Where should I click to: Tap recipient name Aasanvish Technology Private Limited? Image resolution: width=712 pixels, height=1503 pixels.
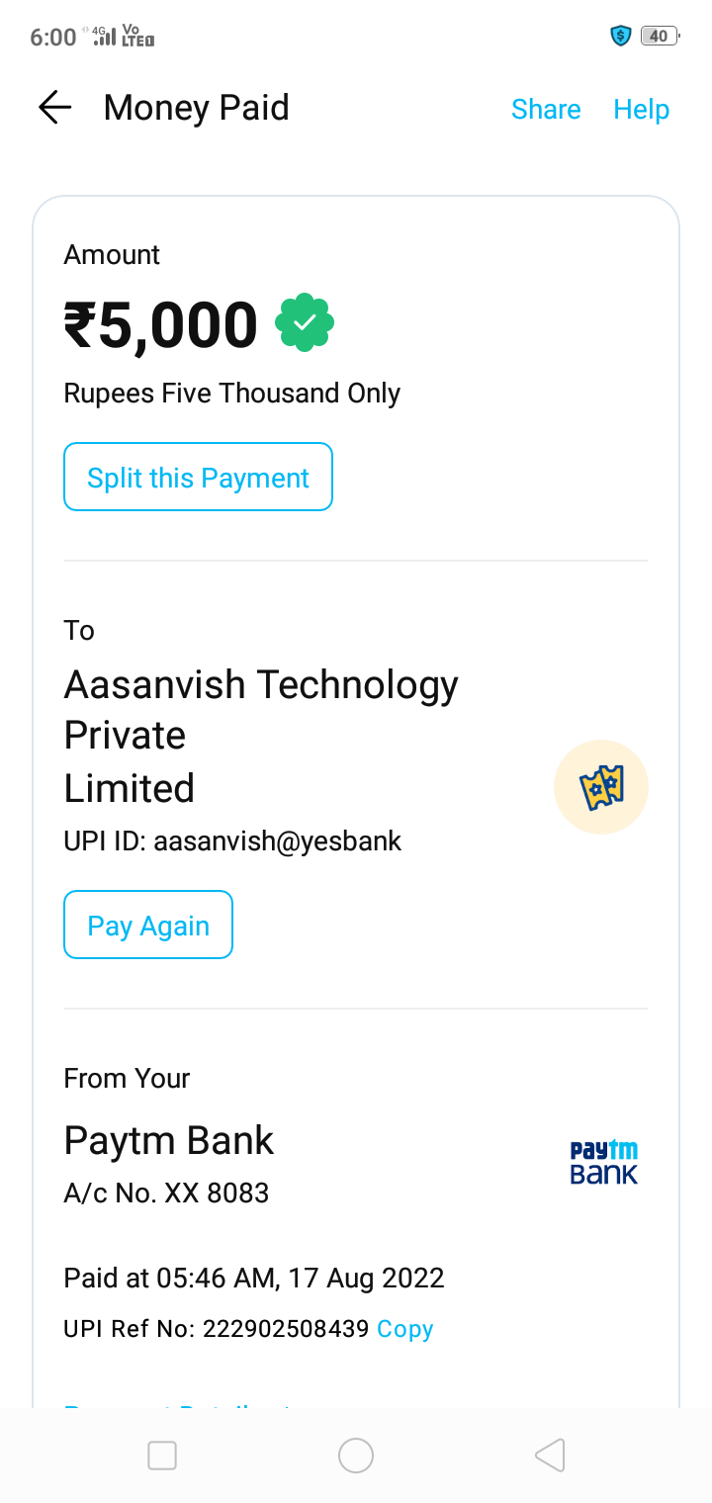(261, 736)
